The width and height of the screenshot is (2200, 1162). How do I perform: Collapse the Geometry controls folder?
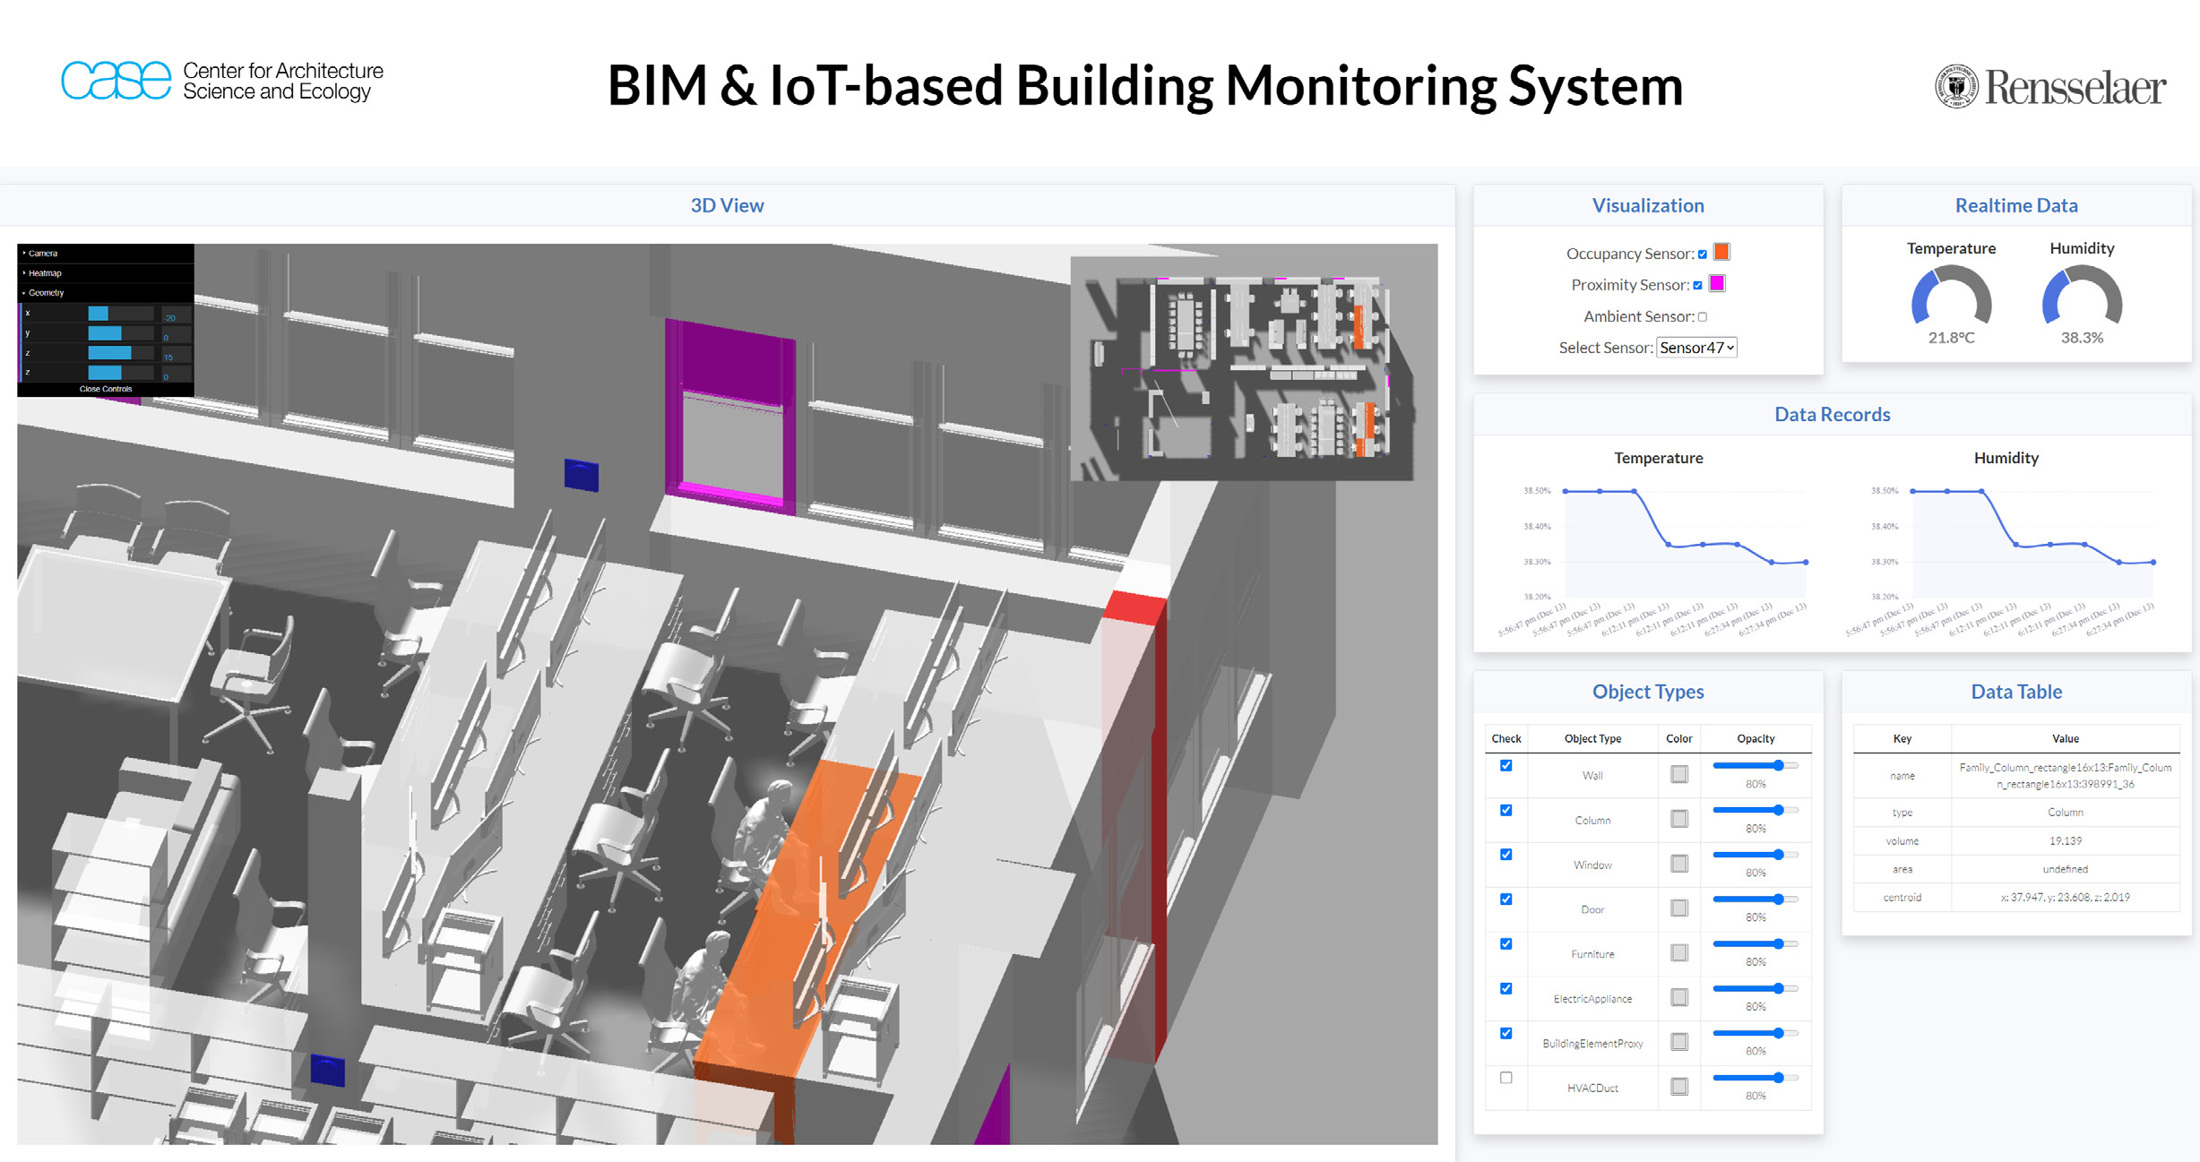coord(45,293)
